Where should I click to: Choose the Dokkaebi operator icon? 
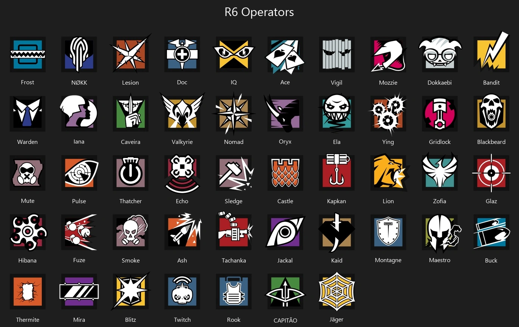(439, 54)
